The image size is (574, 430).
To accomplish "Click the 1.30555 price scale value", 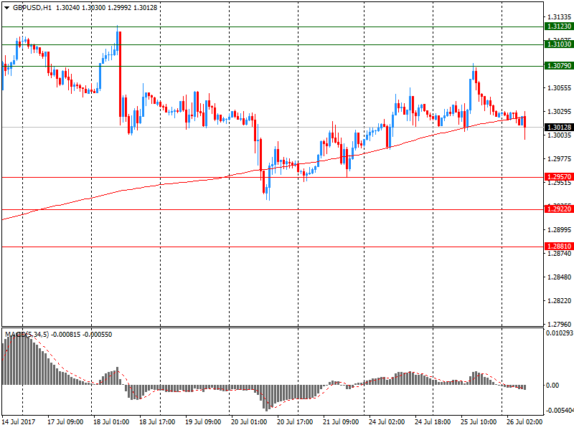I will tap(559, 87).
